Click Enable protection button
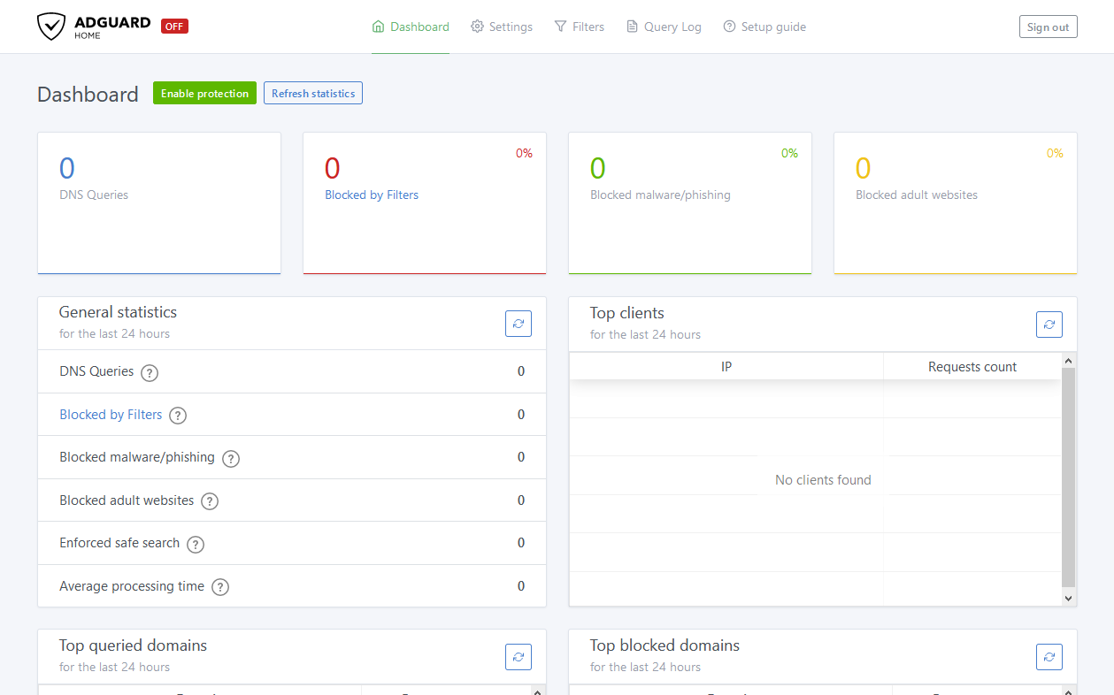This screenshot has width=1114, height=695. click(204, 93)
